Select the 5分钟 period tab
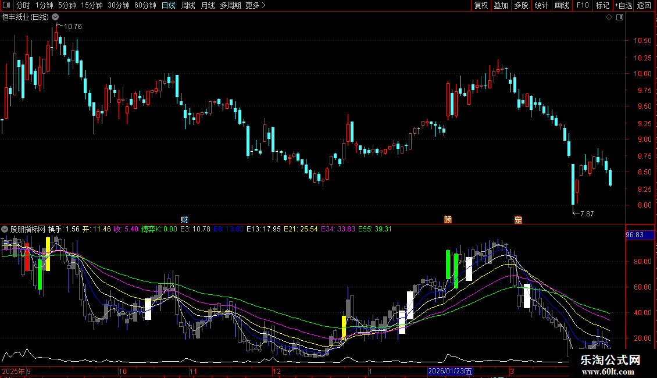This screenshot has height=378, width=657. pyautogui.click(x=67, y=5)
